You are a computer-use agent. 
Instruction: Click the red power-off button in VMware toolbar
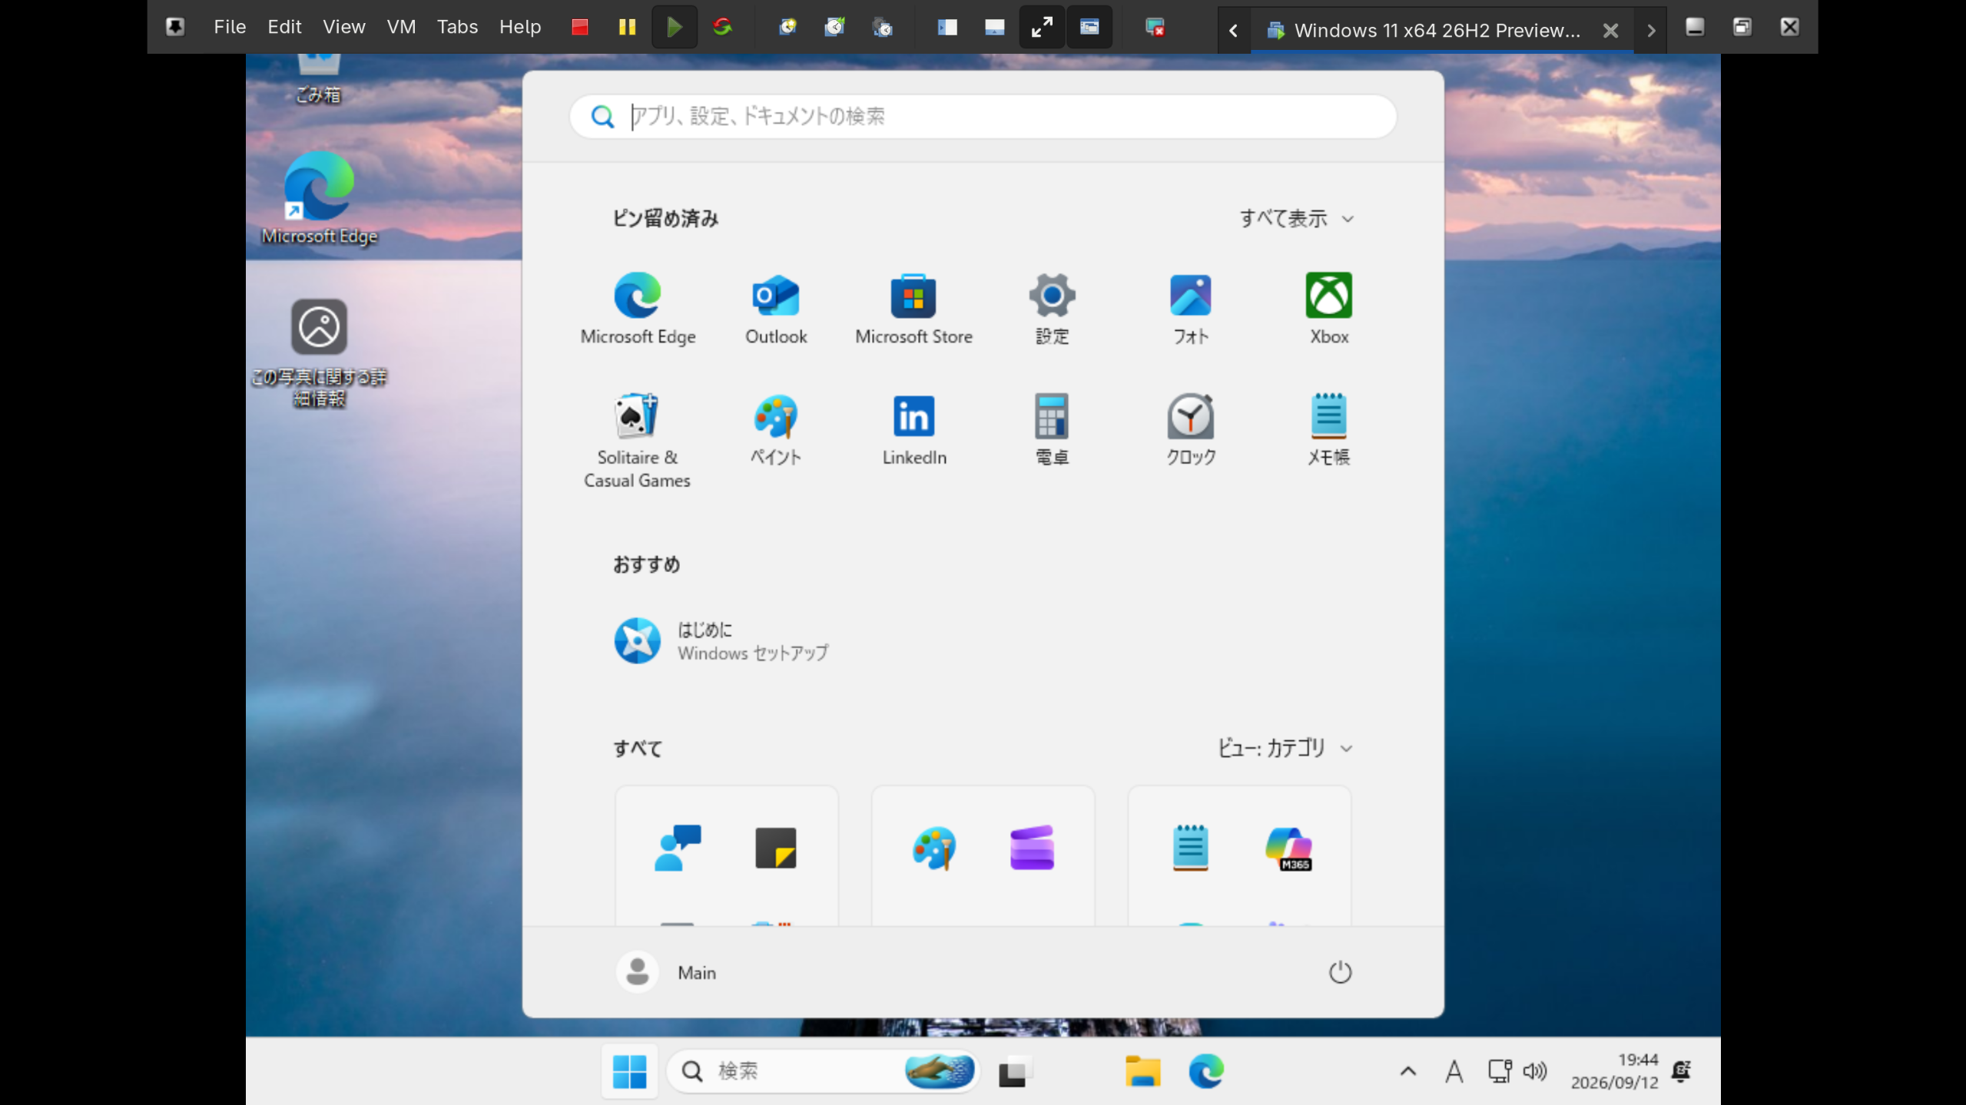580,28
